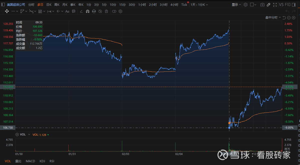Click the 112.010 price label on axis

(8, 87)
